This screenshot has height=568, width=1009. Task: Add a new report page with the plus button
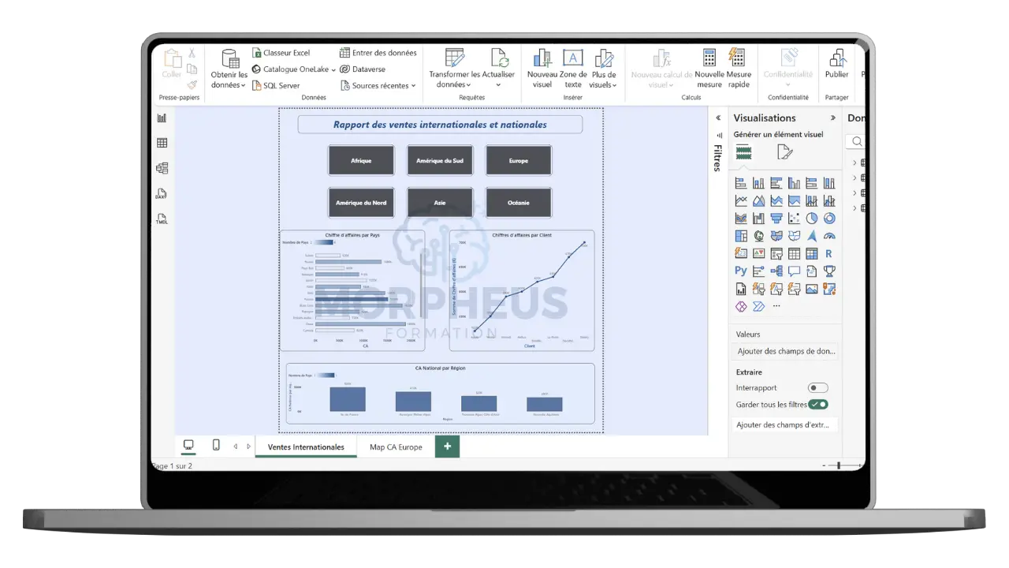point(447,446)
